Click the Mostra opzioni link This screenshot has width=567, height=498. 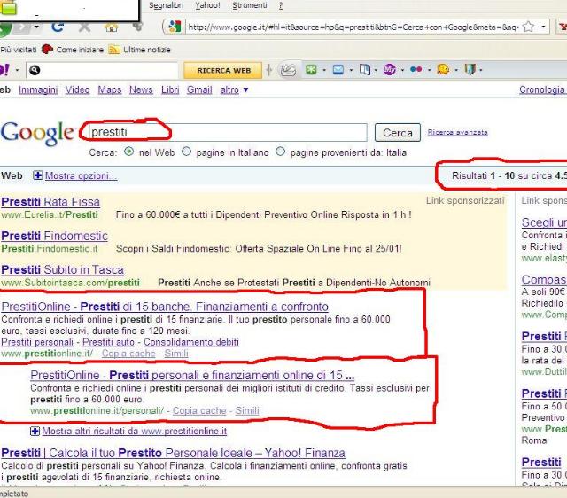pyautogui.click(x=81, y=175)
